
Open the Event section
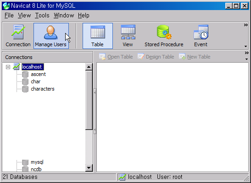pos(201,36)
